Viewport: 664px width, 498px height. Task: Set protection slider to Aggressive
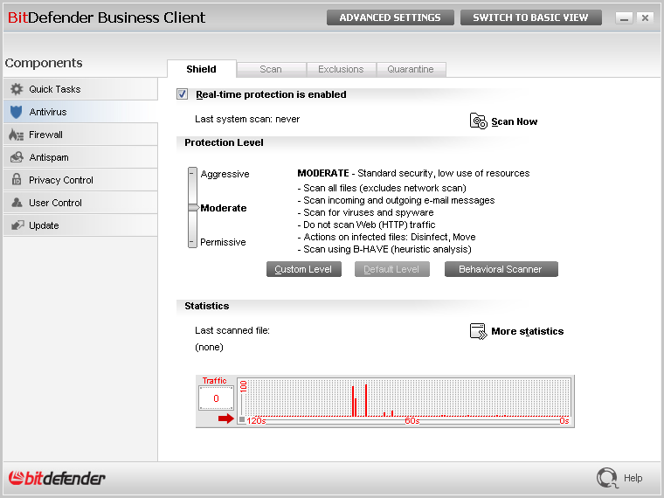(193, 174)
